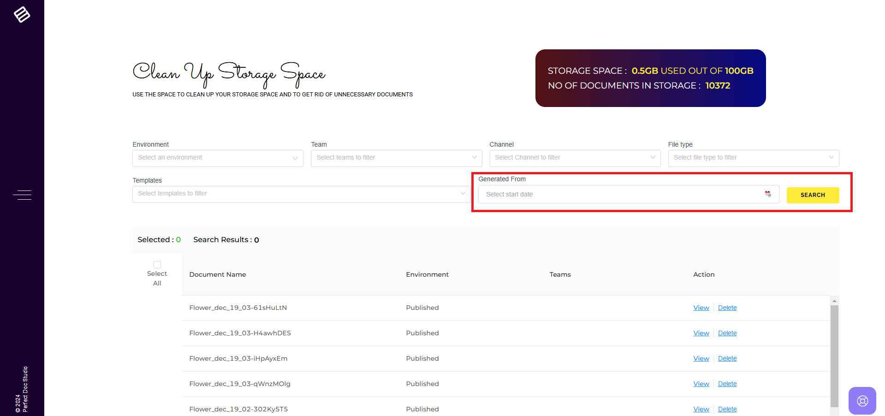Click the yellow Search button
Screen dimensions: 885x416
pos(813,195)
